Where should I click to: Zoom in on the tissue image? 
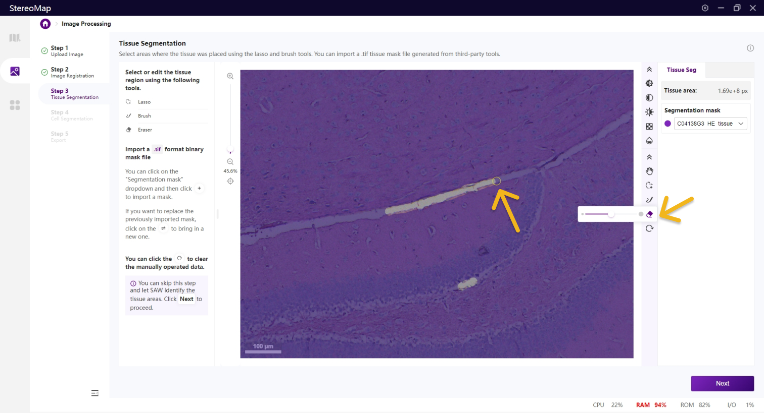230,76
